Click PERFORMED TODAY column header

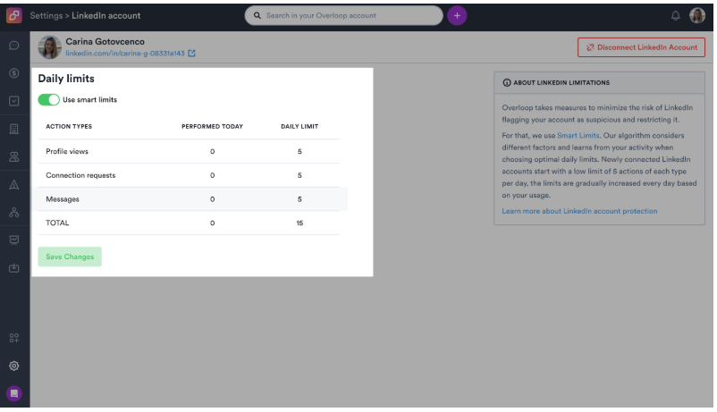(212, 127)
